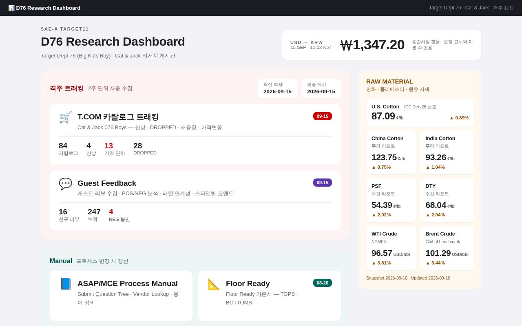Open the T.COM 카탈로그 트래킹 card title
This screenshot has height=326, width=522.
118,117
